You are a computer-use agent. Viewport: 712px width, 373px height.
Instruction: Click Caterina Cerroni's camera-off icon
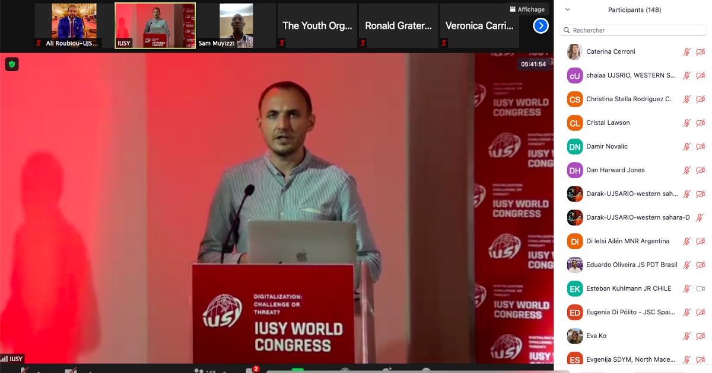click(x=700, y=52)
